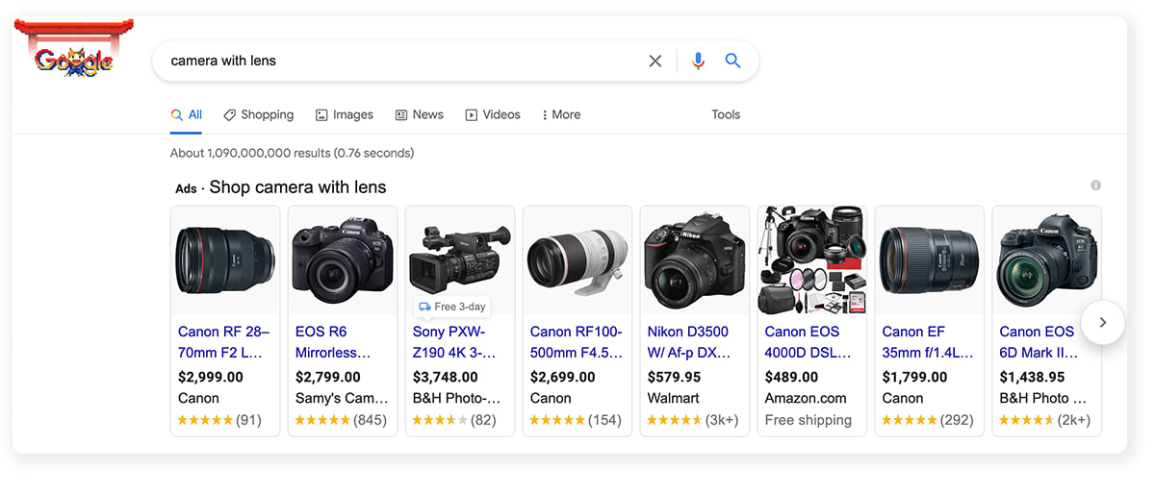Click the star rating with (154) reviews

point(576,420)
